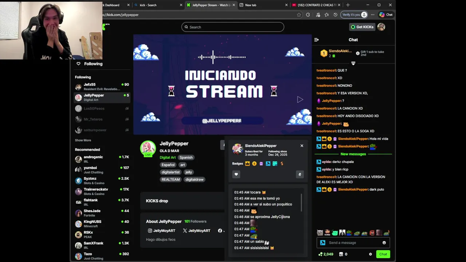This screenshot has width=466, height=262.
Task: Click the REALTEAM tag
Action: tap(170, 179)
